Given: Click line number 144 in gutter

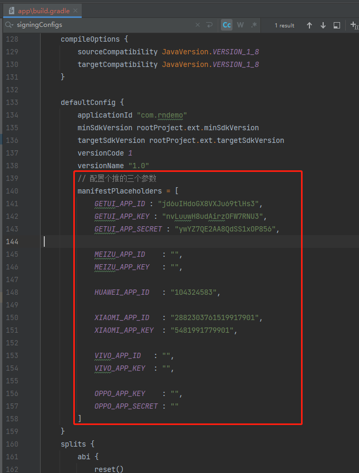Looking at the screenshot, I should [12, 242].
